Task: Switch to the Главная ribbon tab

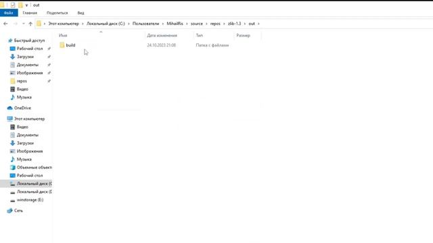Action: (30, 13)
